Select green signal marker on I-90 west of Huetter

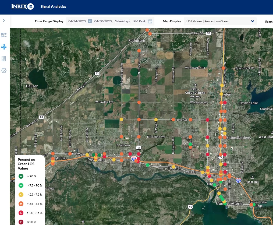pos(148,165)
